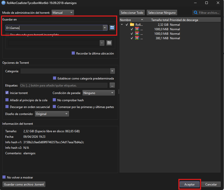Open the incomplete torrent path dropdown arrow
This screenshot has height=190, width=224.
coord(102,43)
